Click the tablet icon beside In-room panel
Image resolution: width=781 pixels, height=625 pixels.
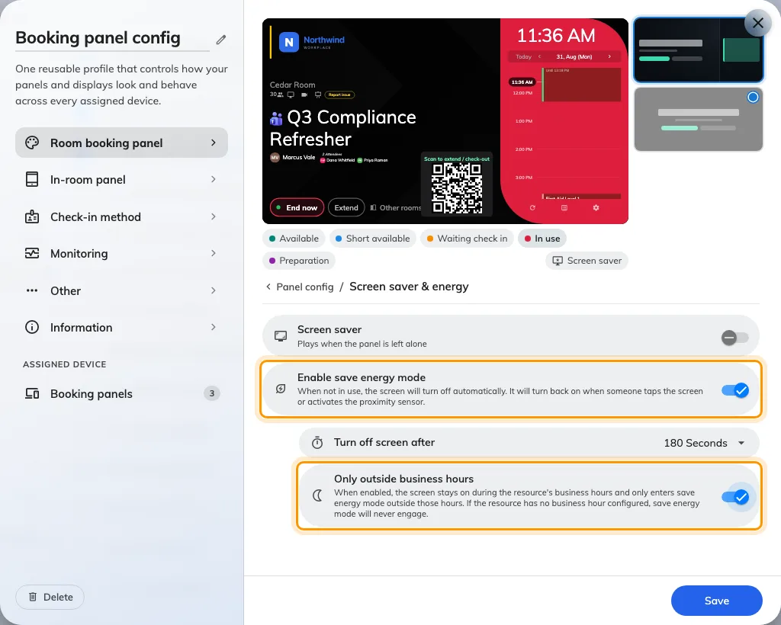32,179
